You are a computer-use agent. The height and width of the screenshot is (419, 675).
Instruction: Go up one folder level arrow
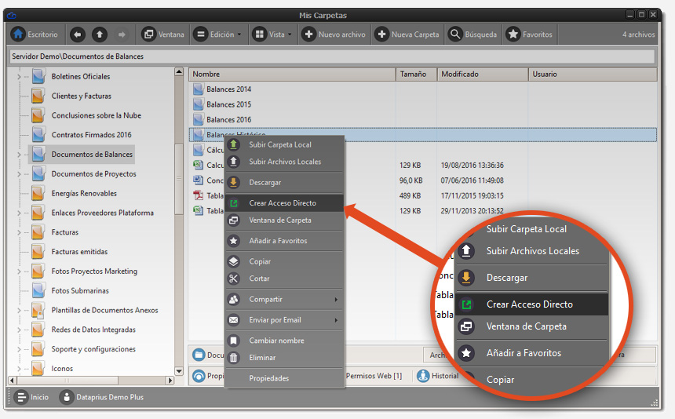point(100,35)
